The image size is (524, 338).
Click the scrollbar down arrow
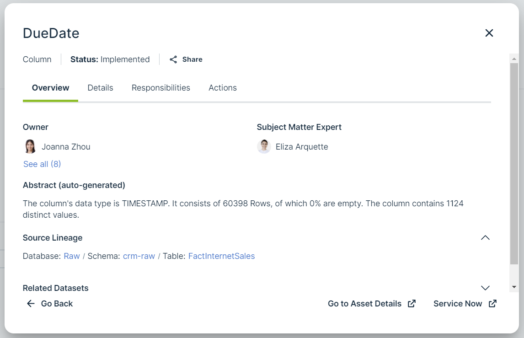pyautogui.click(x=514, y=287)
